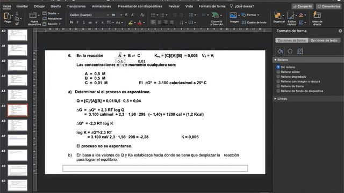Click the shape fill color button

click(x=301, y=15)
